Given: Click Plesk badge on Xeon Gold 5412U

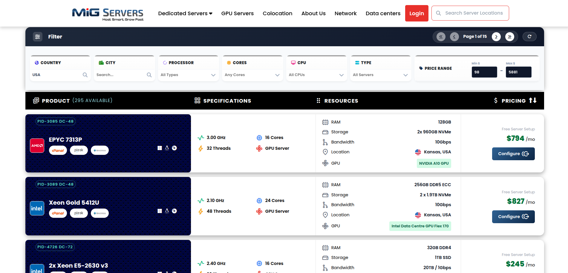Looking at the screenshot, I should [79, 213].
